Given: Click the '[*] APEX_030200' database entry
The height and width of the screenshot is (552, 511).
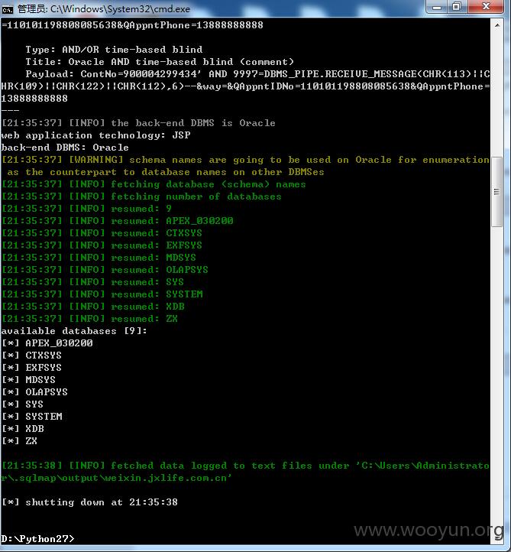Looking at the screenshot, I should [47, 343].
